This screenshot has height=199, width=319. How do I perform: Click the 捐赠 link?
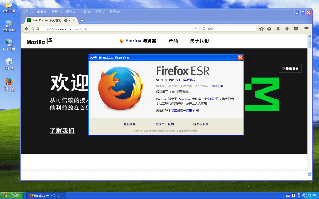click(174, 111)
